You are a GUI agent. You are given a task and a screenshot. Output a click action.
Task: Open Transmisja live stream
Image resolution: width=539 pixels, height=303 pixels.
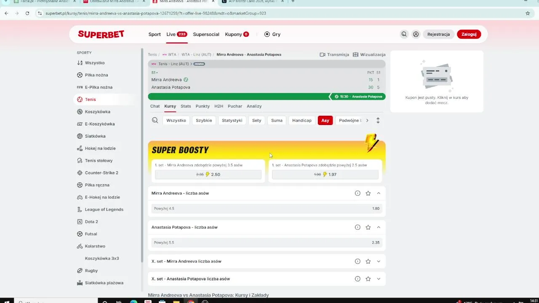click(x=334, y=55)
